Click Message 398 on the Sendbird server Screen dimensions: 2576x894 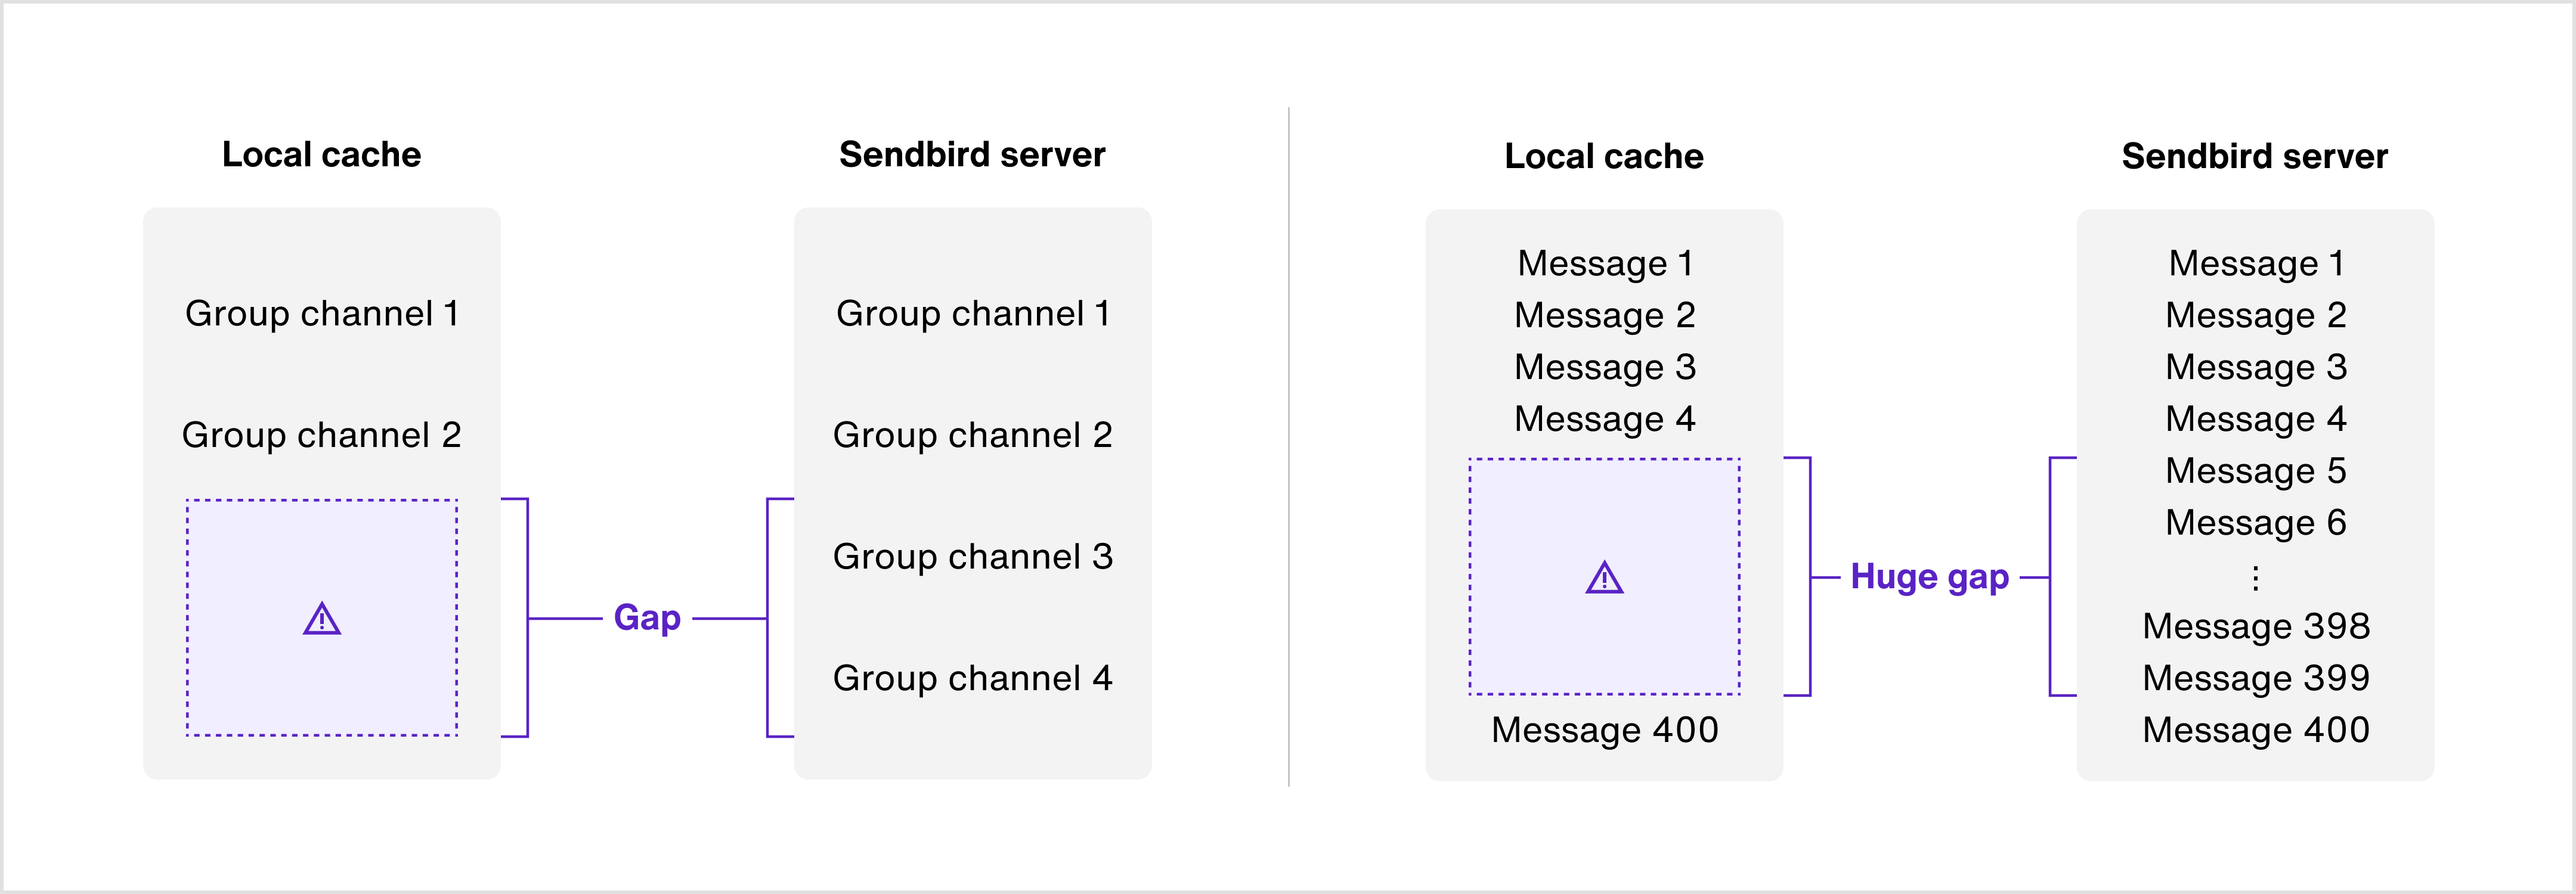(2255, 626)
